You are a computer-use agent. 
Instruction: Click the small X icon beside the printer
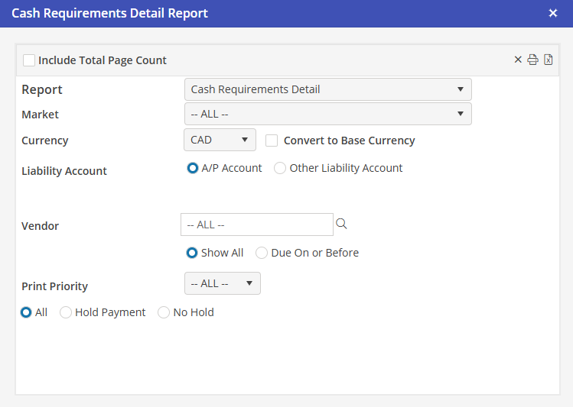518,60
